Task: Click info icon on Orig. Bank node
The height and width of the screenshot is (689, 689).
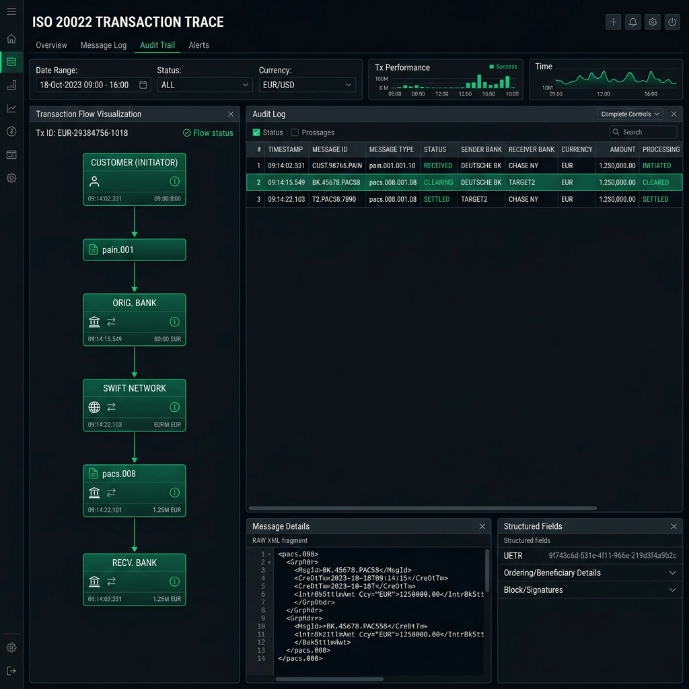Action: pyautogui.click(x=174, y=322)
